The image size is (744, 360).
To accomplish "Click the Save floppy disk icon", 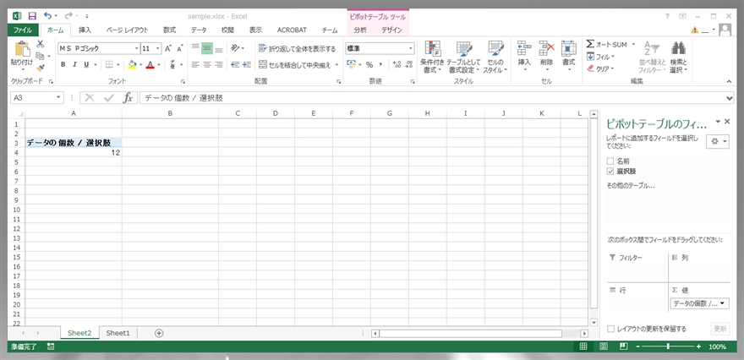I will (x=32, y=16).
